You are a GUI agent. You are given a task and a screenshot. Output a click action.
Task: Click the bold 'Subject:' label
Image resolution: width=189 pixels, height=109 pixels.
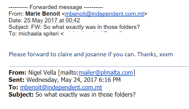(x=21, y=95)
